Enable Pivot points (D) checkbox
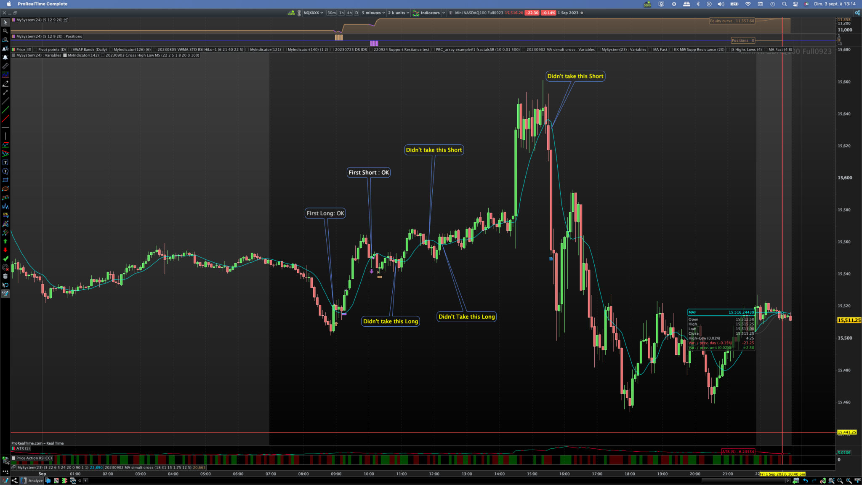The width and height of the screenshot is (862, 485). tap(36, 50)
